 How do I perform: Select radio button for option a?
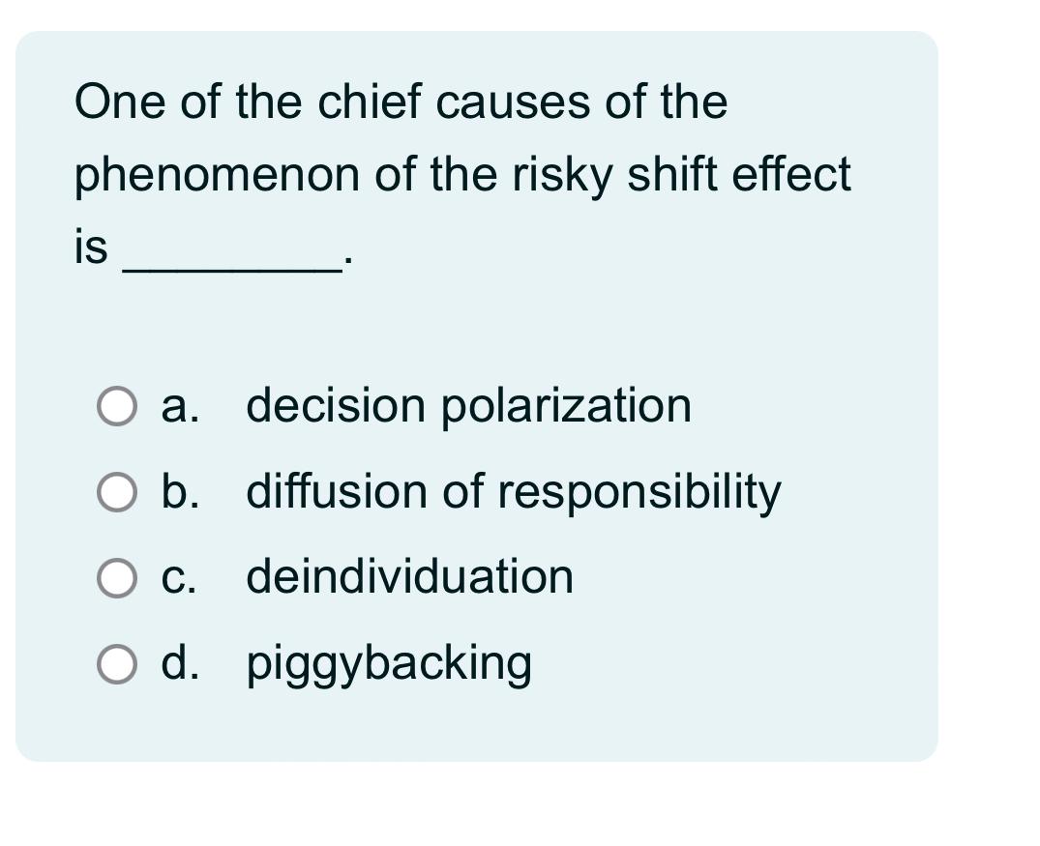pos(115,407)
